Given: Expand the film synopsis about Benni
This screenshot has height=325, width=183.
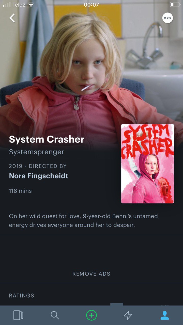Looking at the screenshot, I should pyautogui.click(x=83, y=220).
